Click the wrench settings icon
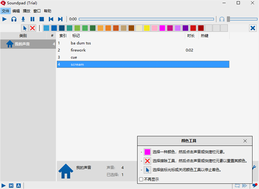Screen dimensions: 259x189 254,168
